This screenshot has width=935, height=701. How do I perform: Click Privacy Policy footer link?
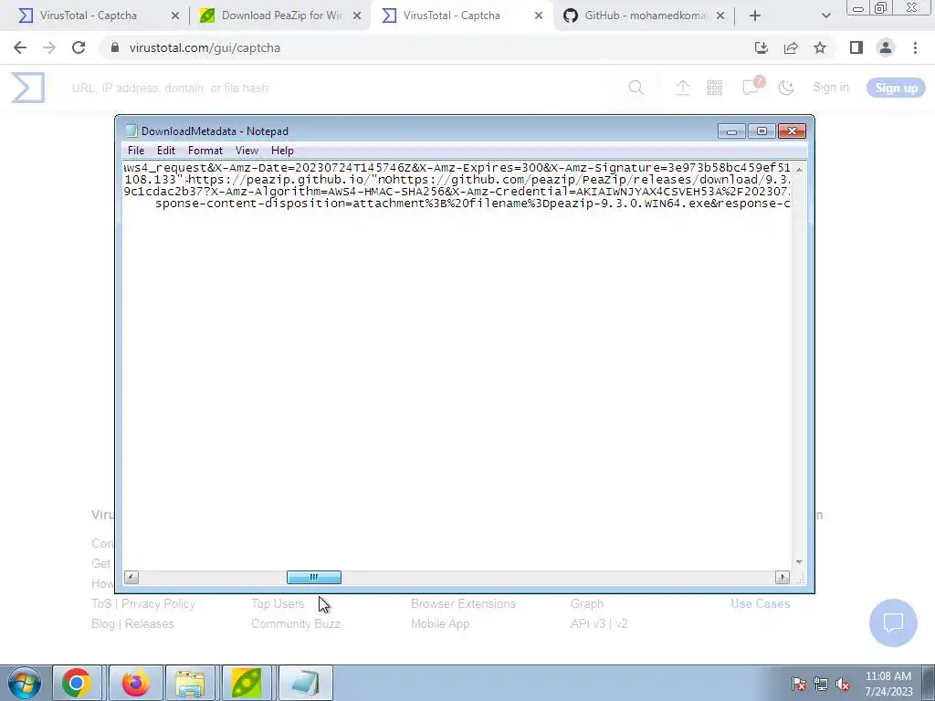(158, 604)
